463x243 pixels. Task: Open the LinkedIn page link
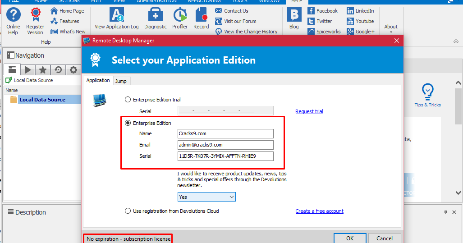(360, 11)
